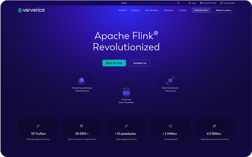Viewport: 252px width, 157px height.
Task: Open the Contact Sales link
Action: (229, 3)
